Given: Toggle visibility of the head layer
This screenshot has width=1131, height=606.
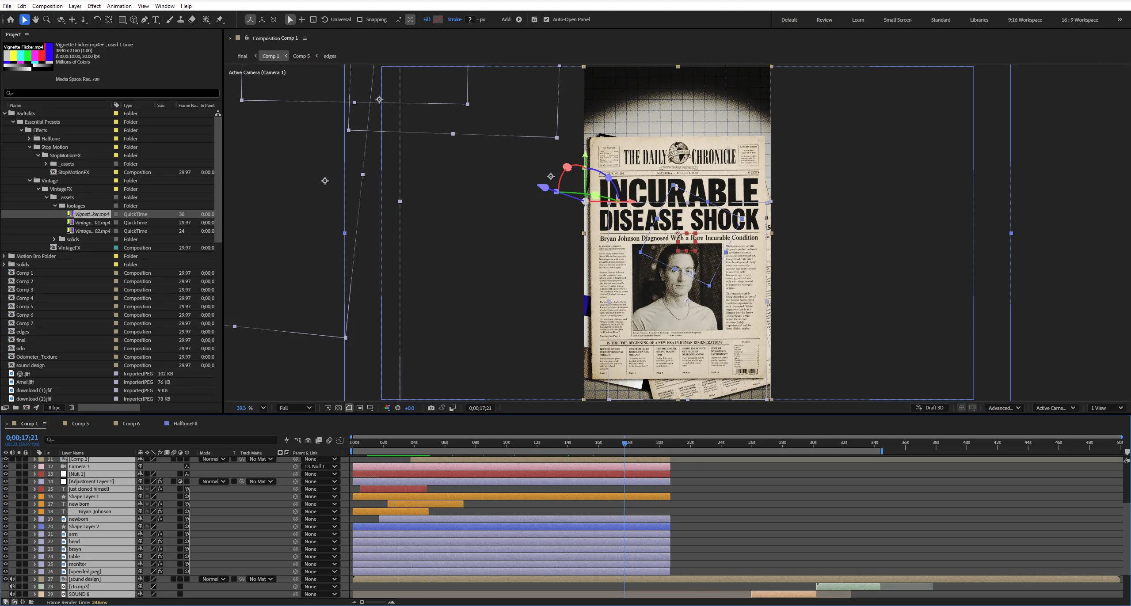Looking at the screenshot, I should [5, 542].
